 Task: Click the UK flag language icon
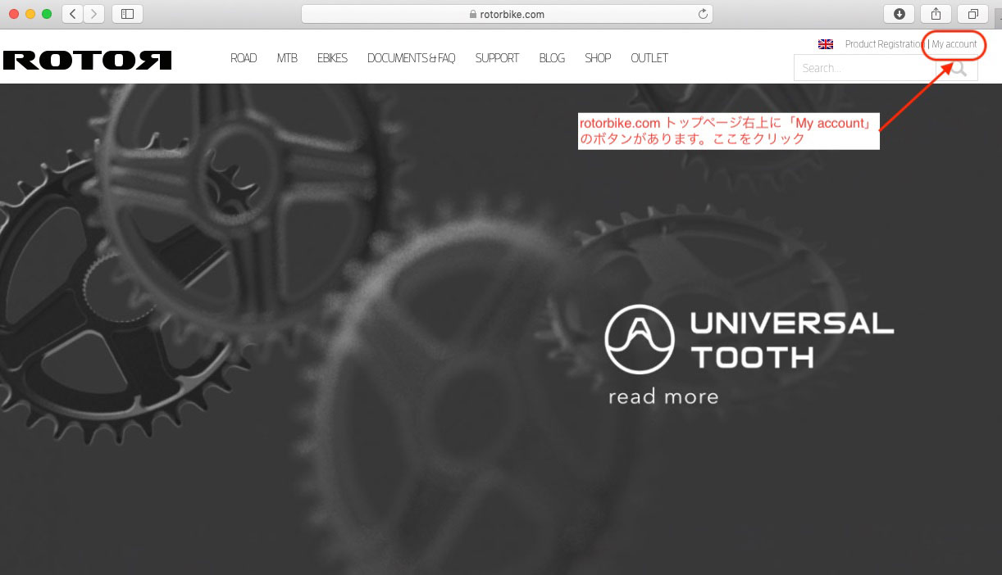click(826, 44)
